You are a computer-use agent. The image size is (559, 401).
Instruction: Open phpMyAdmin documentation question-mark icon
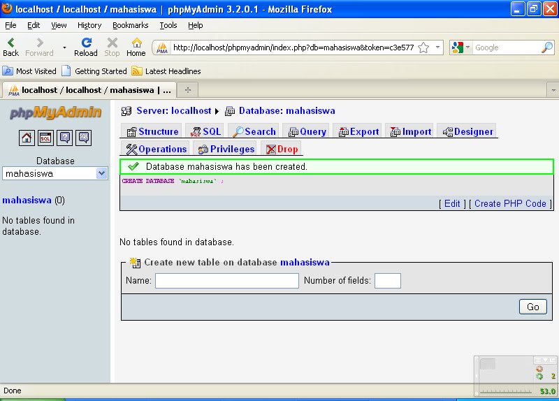click(x=64, y=138)
